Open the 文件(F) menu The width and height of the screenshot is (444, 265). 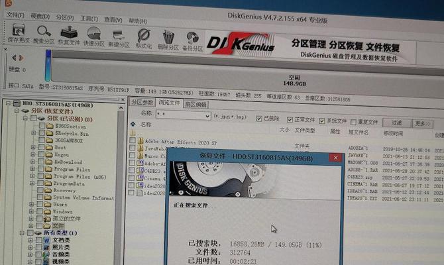tap(16, 15)
